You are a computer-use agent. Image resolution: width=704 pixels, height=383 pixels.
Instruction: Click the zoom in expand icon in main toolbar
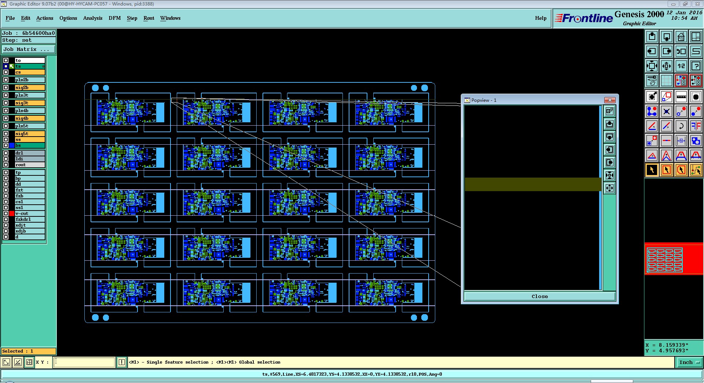pos(652,66)
